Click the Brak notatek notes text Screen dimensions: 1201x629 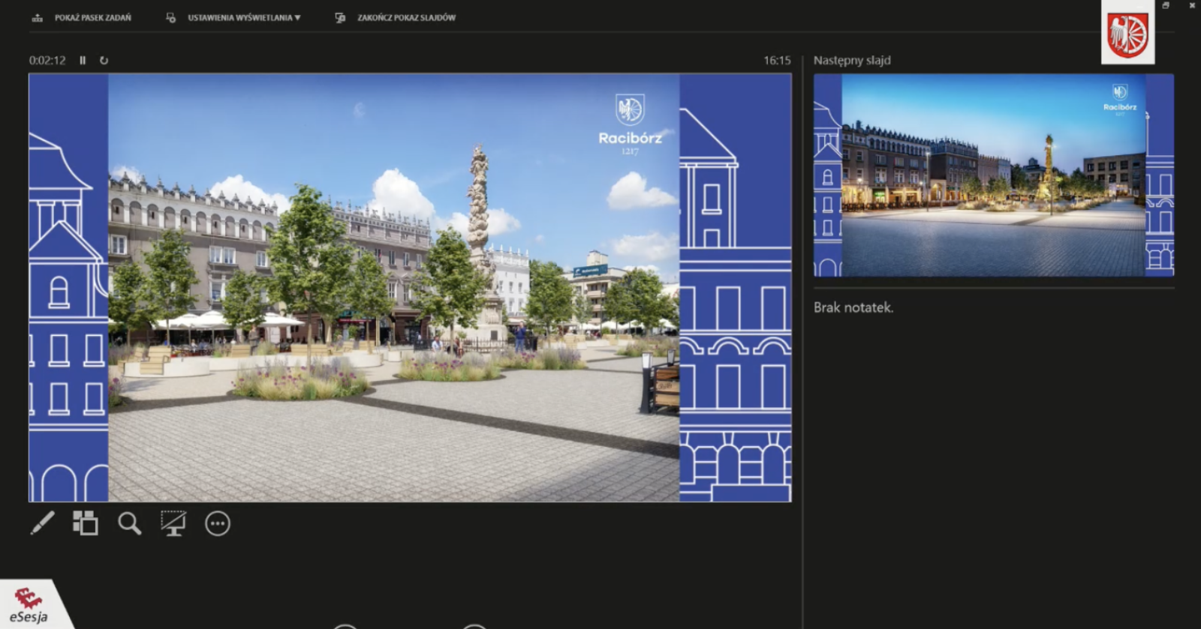click(853, 307)
